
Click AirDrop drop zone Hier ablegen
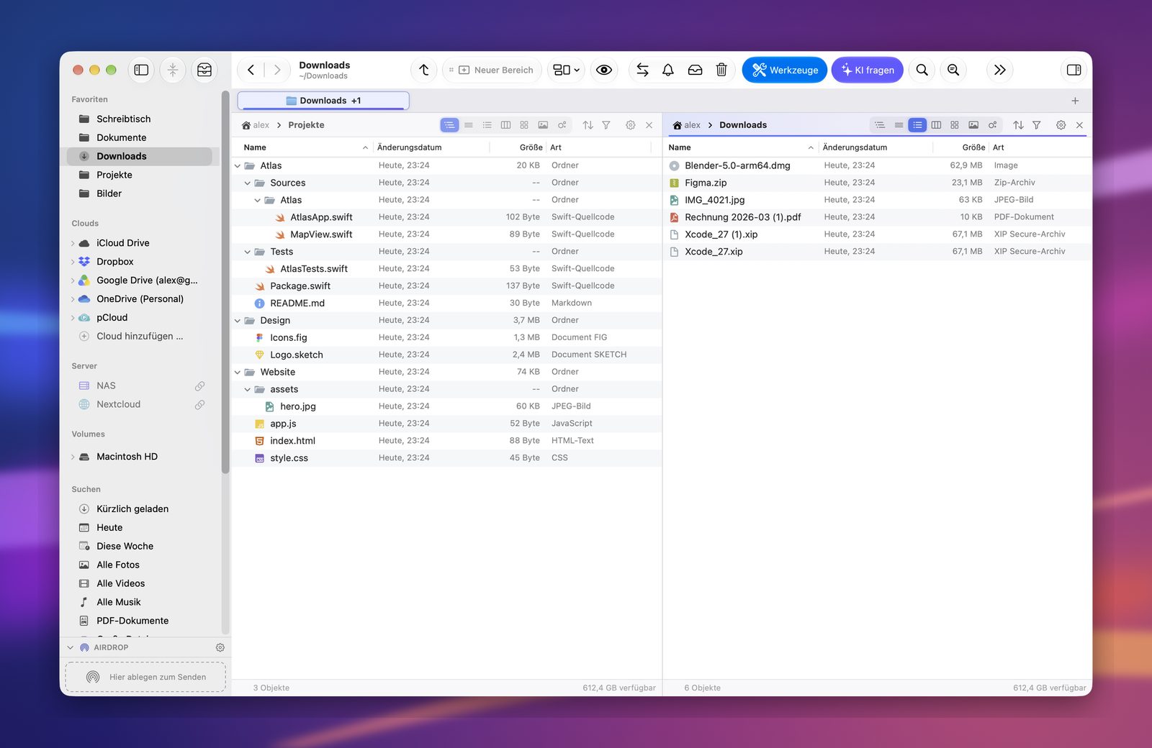pos(145,677)
